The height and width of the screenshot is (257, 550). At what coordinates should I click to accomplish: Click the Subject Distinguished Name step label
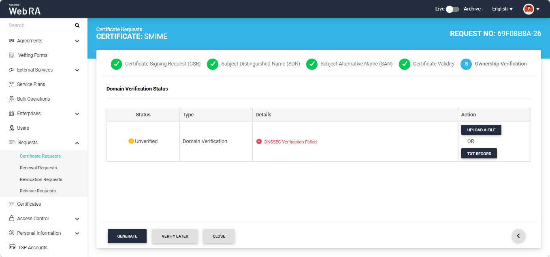[260, 64]
